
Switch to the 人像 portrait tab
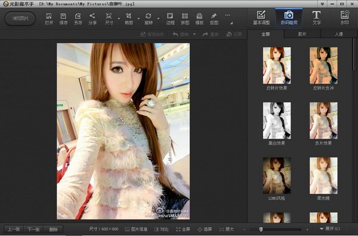pos(339,34)
